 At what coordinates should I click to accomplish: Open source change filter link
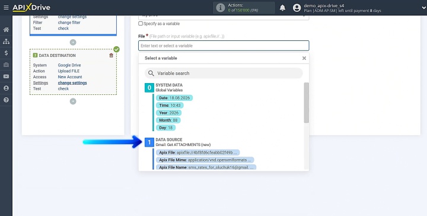(x=69, y=23)
